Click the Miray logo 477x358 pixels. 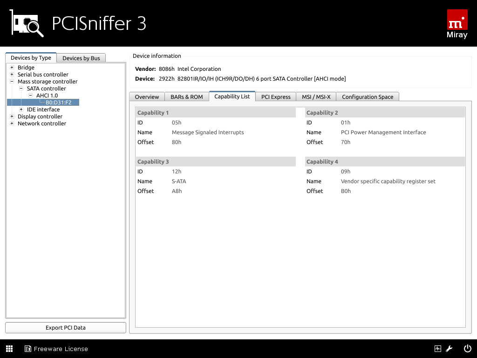[457, 24]
